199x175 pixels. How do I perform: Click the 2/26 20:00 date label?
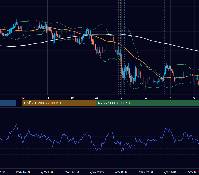[72, 172]
